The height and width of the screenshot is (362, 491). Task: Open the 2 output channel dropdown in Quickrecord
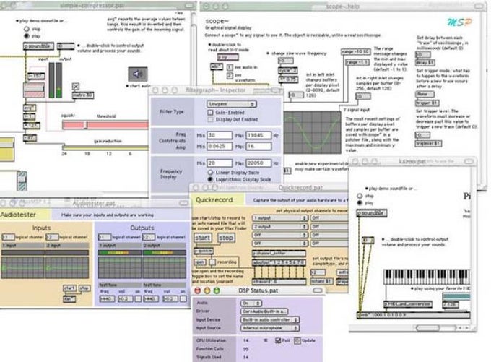coord(280,226)
